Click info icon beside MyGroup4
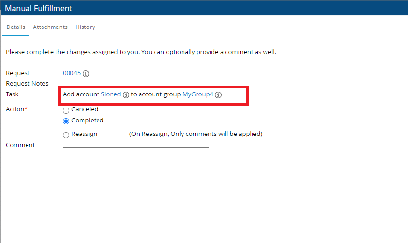 point(218,95)
